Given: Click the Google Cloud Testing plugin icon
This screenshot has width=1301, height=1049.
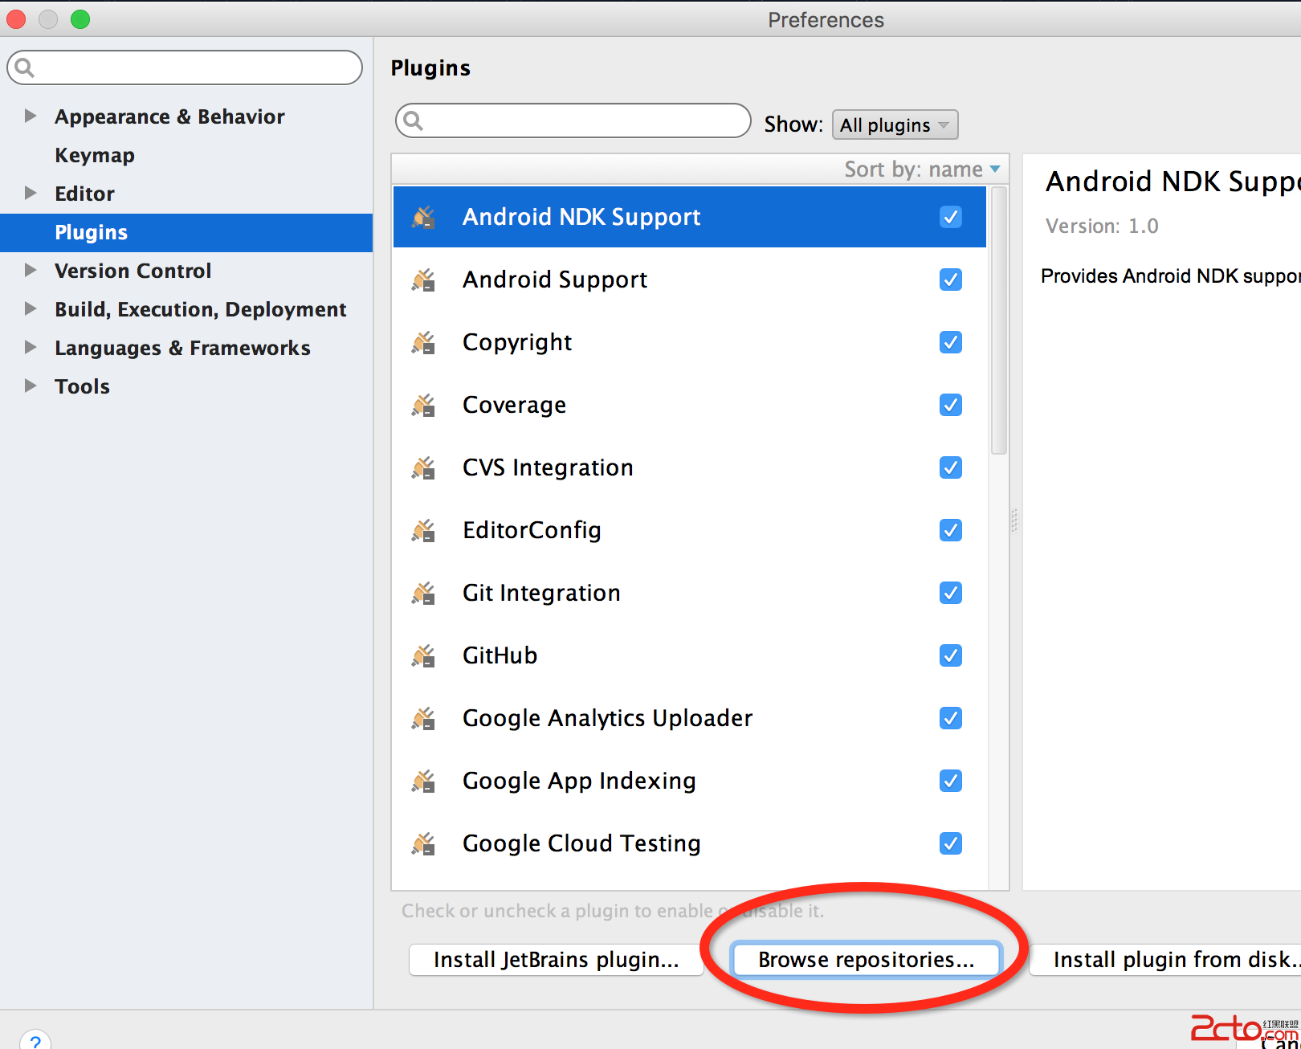Looking at the screenshot, I should tap(423, 844).
